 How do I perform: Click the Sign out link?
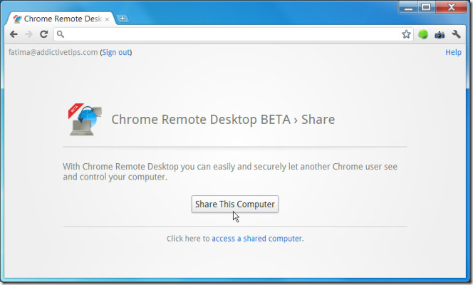pyautogui.click(x=116, y=52)
